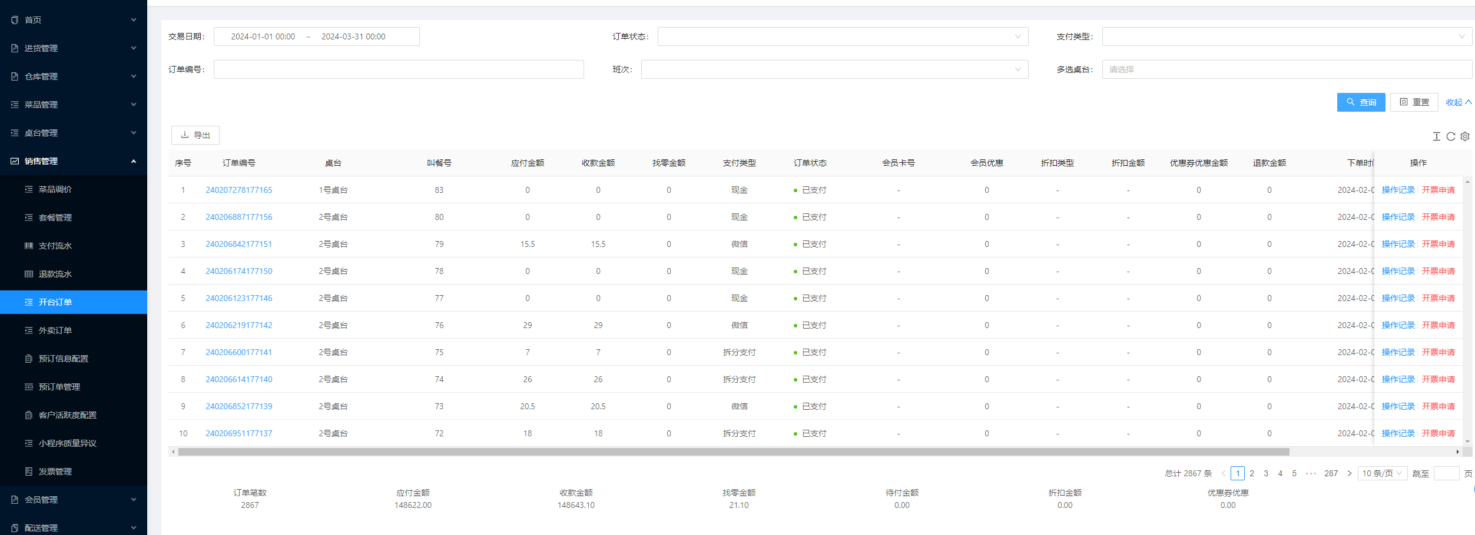Click the 客户活跃度配置 document icon

coord(29,415)
